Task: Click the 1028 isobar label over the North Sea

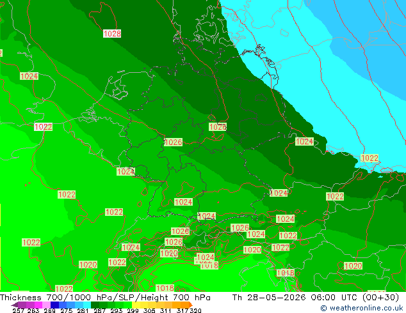Action: (112, 34)
